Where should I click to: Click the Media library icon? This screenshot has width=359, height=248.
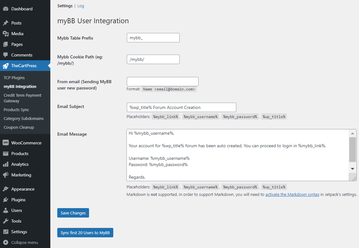point(6,34)
